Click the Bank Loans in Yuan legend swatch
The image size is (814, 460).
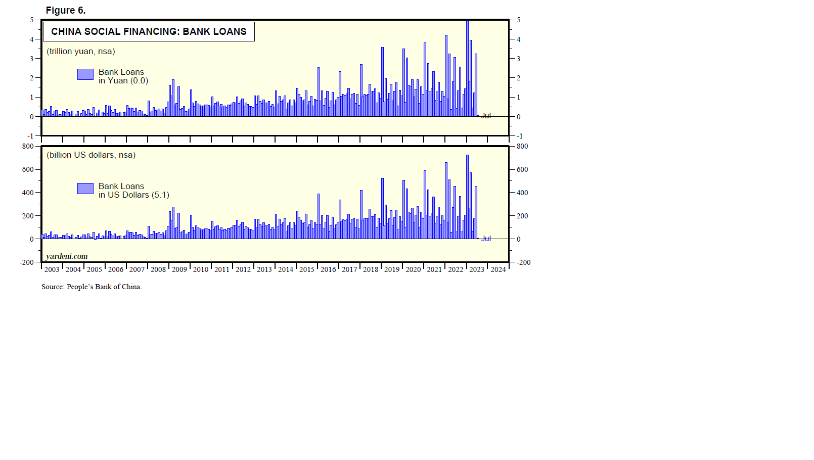(x=85, y=74)
